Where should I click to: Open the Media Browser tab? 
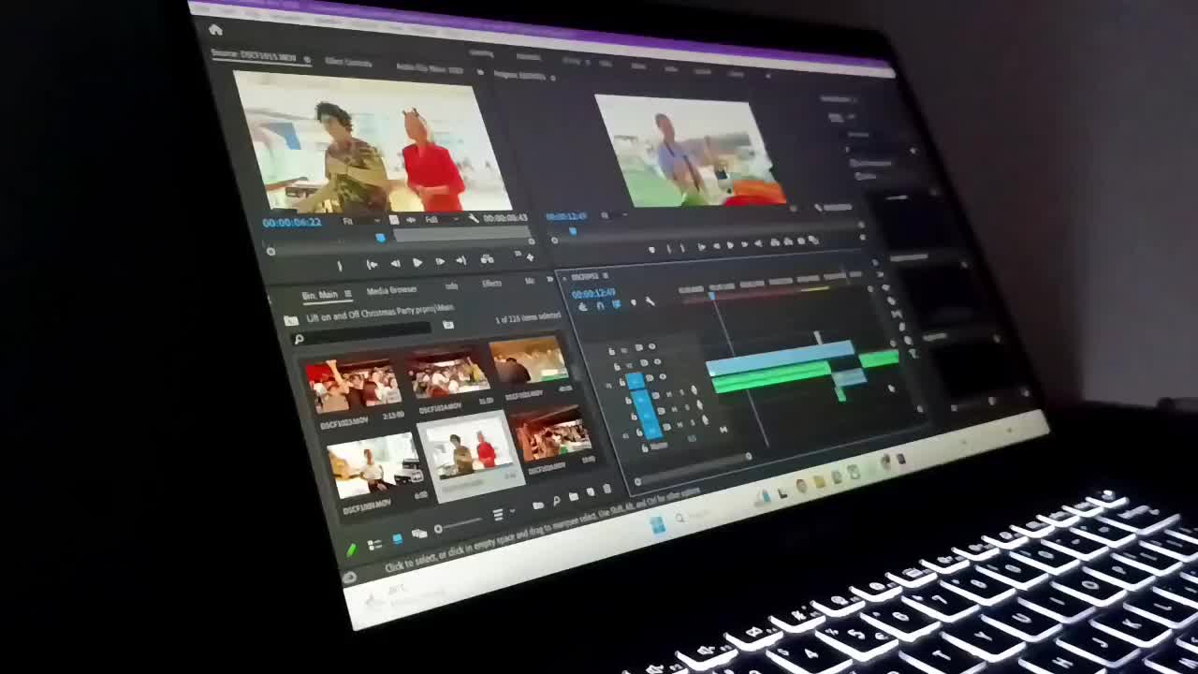pos(391,290)
